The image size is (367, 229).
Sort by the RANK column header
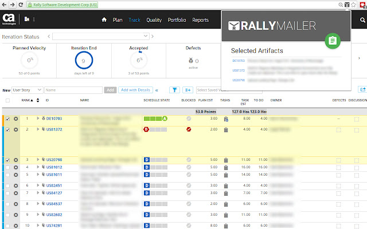click(x=27, y=100)
